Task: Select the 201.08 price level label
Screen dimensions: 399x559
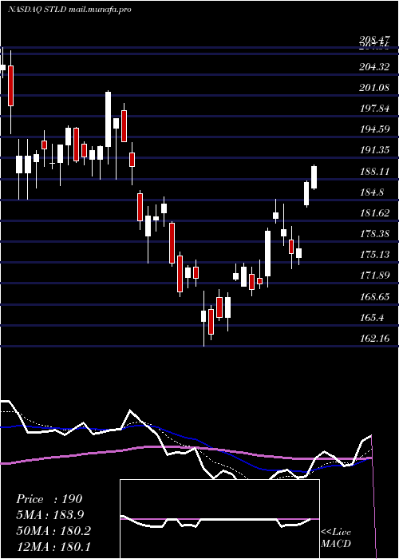Action: pyautogui.click(x=374, y=87)
